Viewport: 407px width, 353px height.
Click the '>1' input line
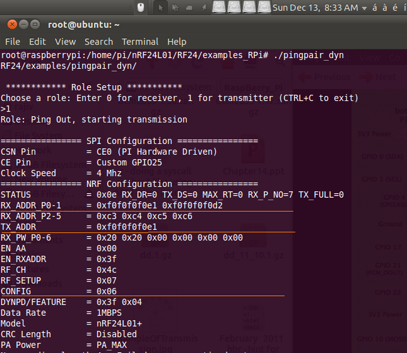6,109
